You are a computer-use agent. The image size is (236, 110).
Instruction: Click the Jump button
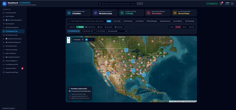[109, 21]
